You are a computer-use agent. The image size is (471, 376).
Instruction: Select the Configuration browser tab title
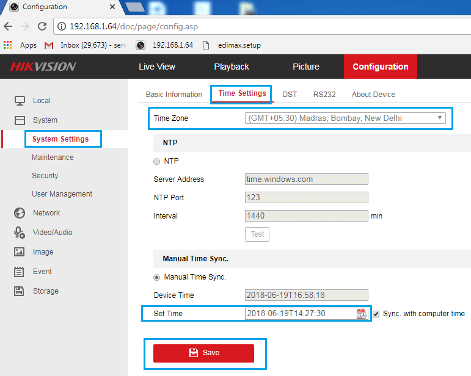pos(45,7)
